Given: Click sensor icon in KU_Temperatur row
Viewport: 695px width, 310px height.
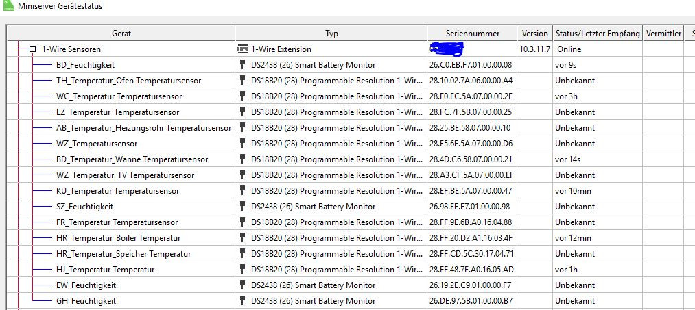Looking at the screenshot, I should (242, 191).
